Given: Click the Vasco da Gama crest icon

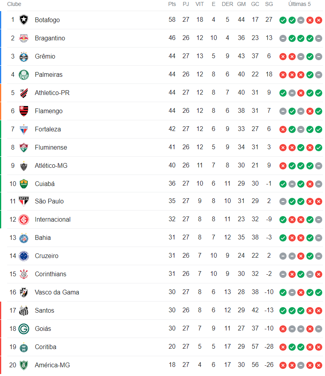Looking at the screenshot, I should click(24, 292).
